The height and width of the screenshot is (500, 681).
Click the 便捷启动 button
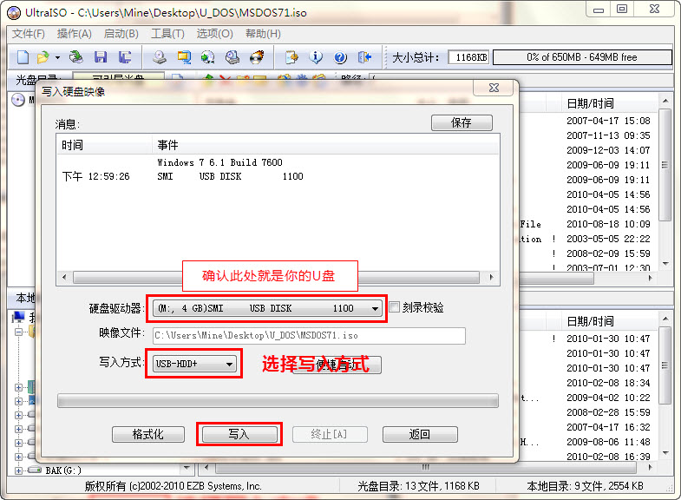coord(337,365)
